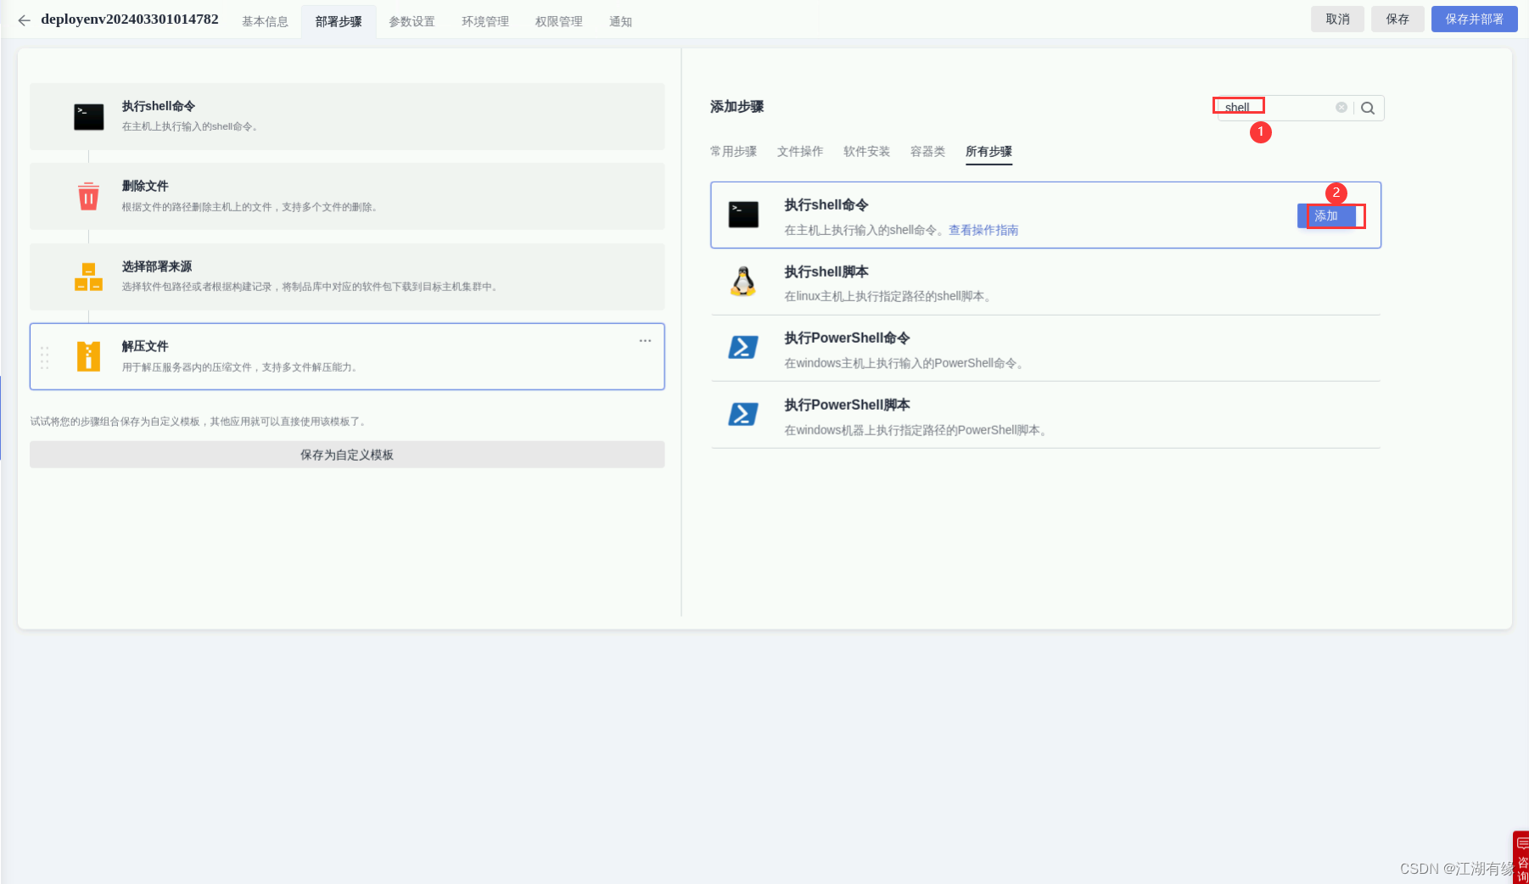Image resolution: width=1529 pixels, height=884 pixels.
Task: Click the magnifier search icon
Action: click(x=1368, y=108)
